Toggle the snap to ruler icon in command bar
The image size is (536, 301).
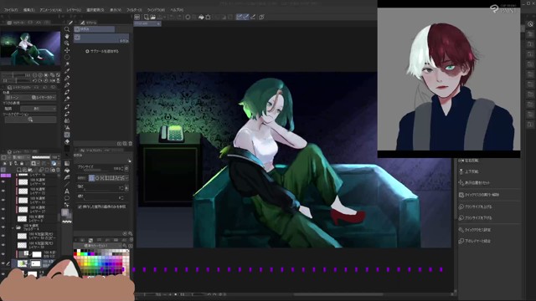click(x=240, y=17)
